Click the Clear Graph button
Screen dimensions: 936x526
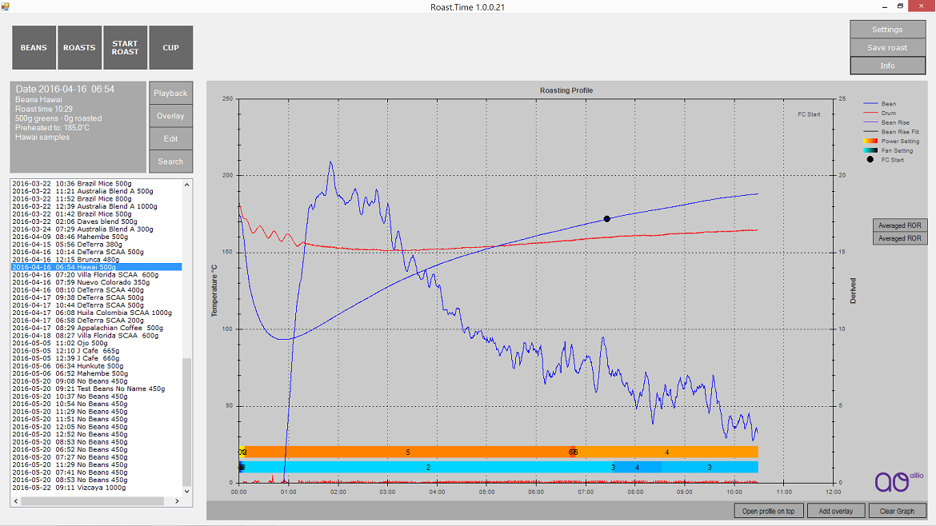897,511
